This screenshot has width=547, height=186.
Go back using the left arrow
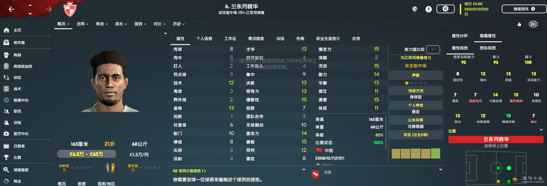[11, 9]
